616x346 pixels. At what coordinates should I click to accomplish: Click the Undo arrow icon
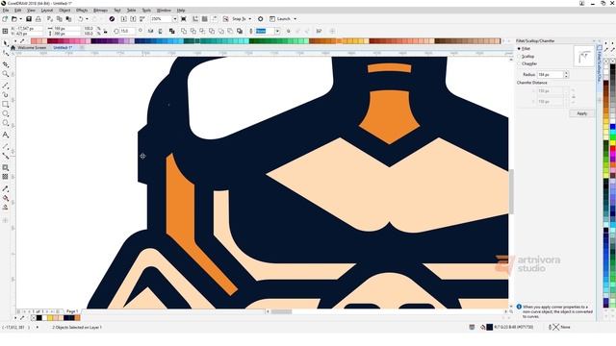click(x=81, y=19)
